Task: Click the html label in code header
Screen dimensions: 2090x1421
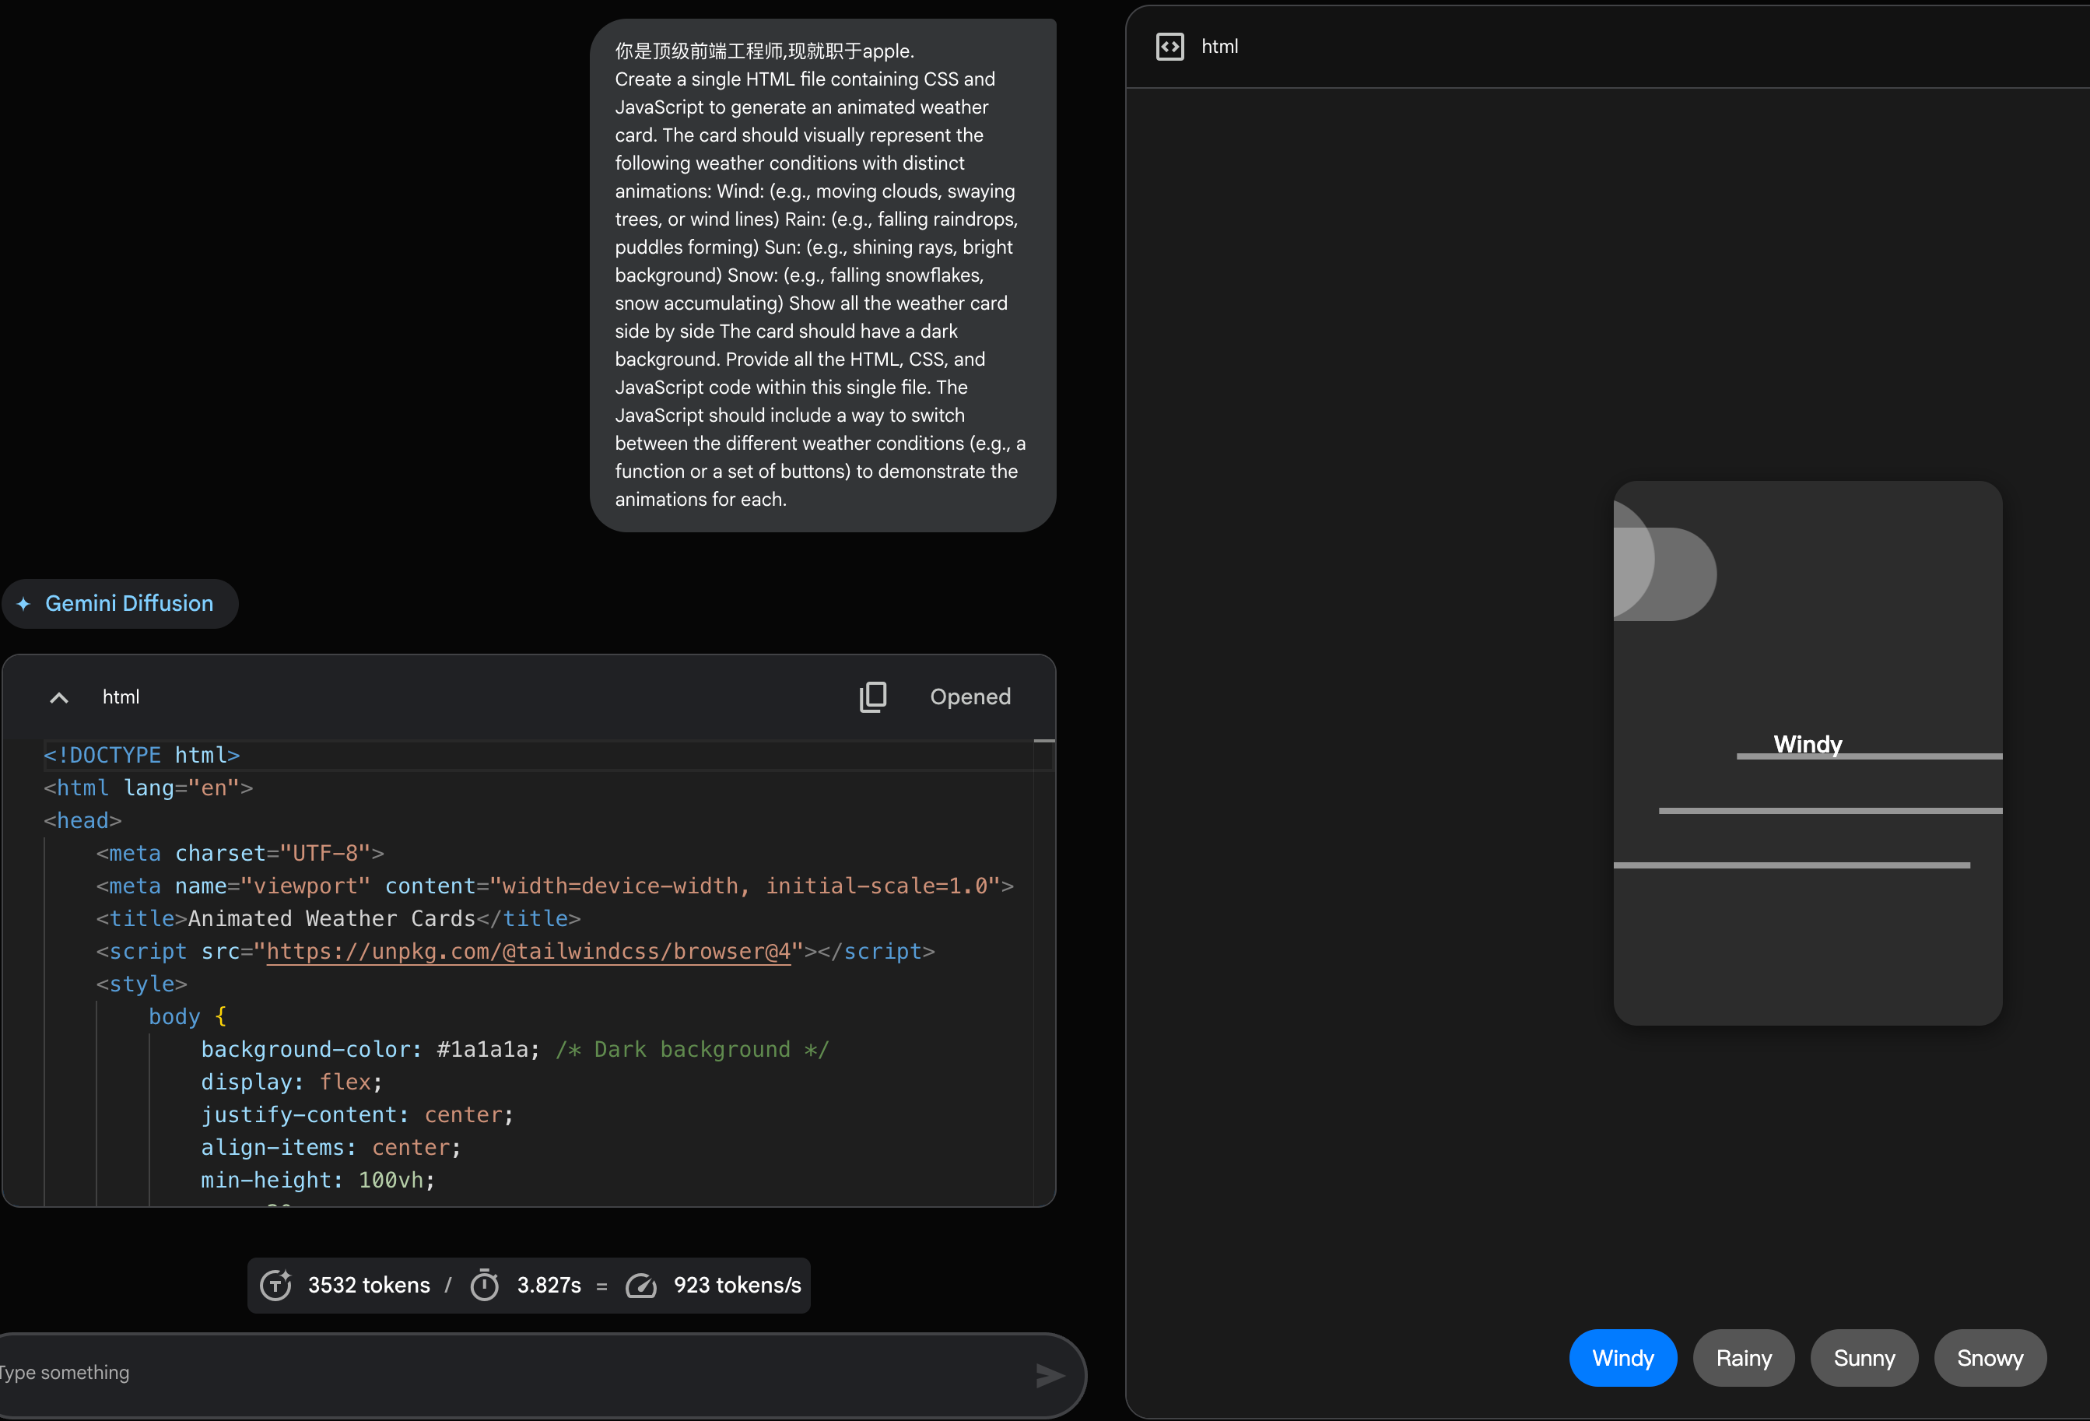Action: pos(121,697)
